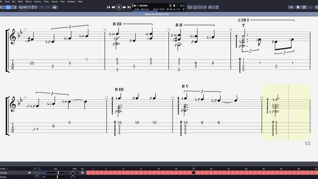Open the zoom level dropdown

[x=24, y=7]
